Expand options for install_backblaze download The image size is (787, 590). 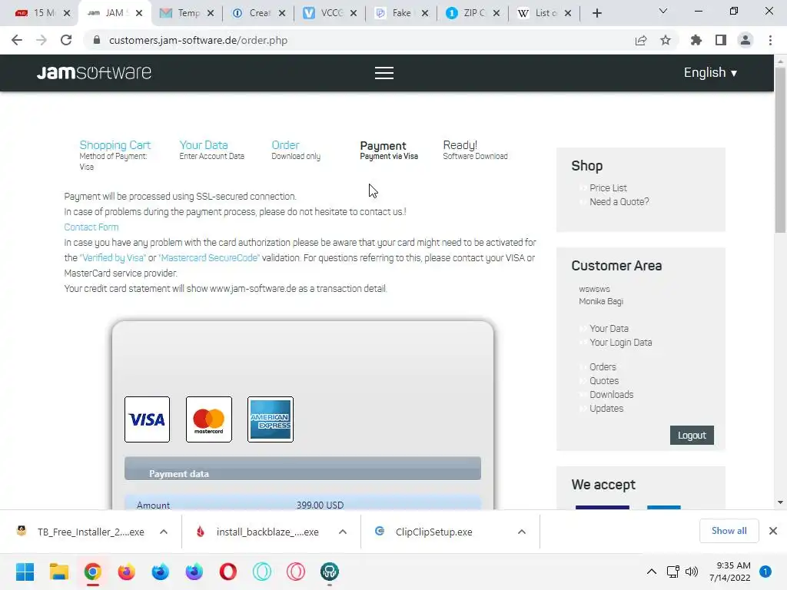[x=343, y=532]
